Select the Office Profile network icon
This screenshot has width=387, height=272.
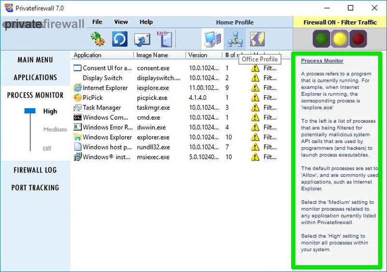(x=235, y=39)
